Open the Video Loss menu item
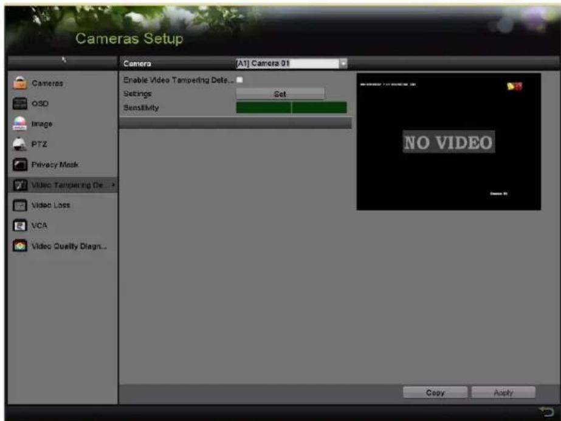The width and height of the screenshot is (561, 421). pyautogui.click(x=63, y=205)
